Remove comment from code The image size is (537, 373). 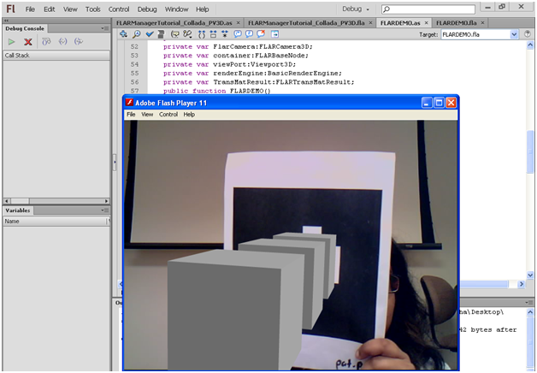click(261, 33)
